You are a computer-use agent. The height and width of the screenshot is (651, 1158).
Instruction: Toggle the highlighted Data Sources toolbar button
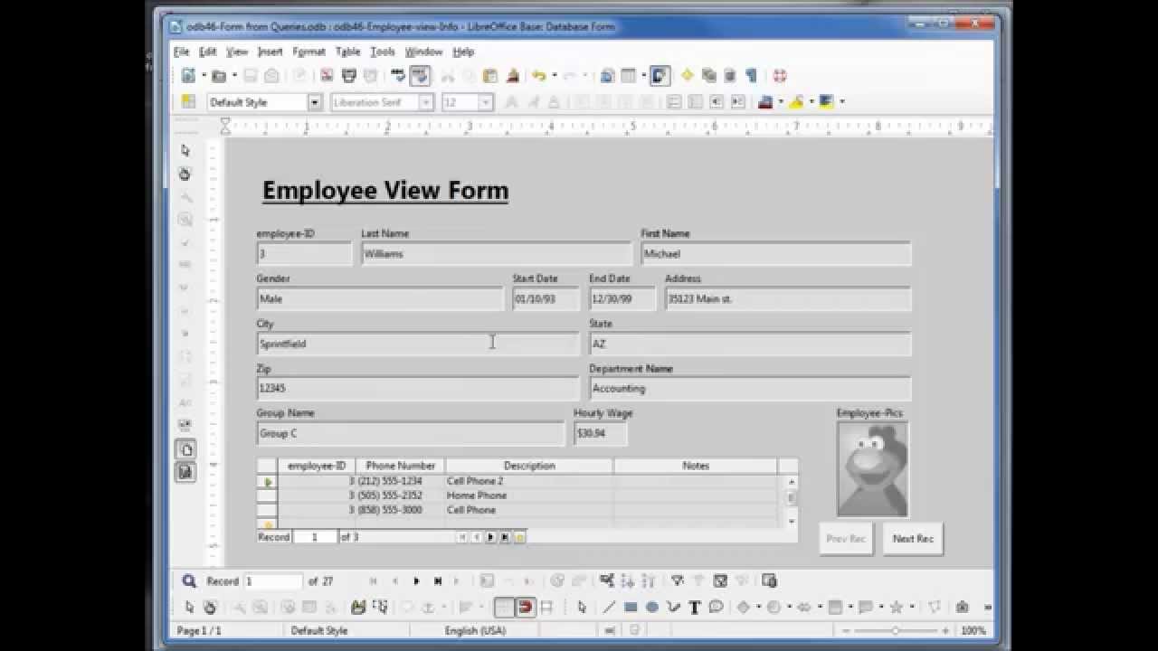[x=660, y=76]
